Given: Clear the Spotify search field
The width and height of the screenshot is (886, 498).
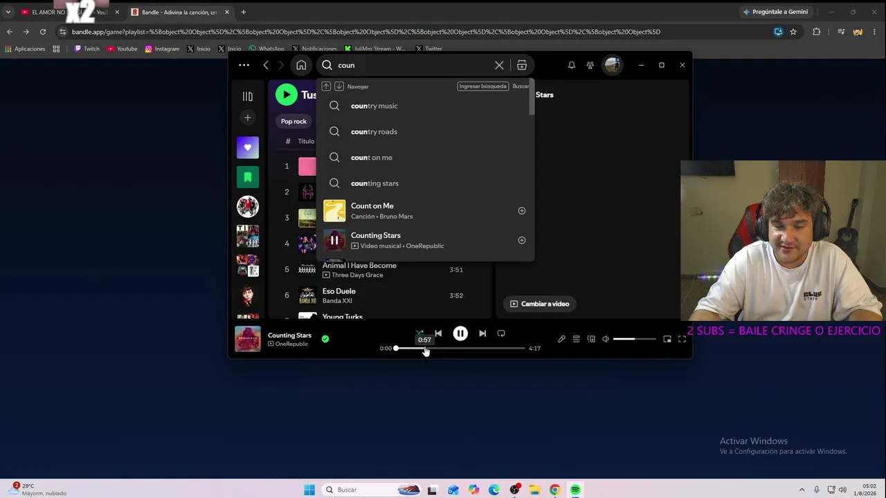Looking at the screenshot, I should coord(499,65).
